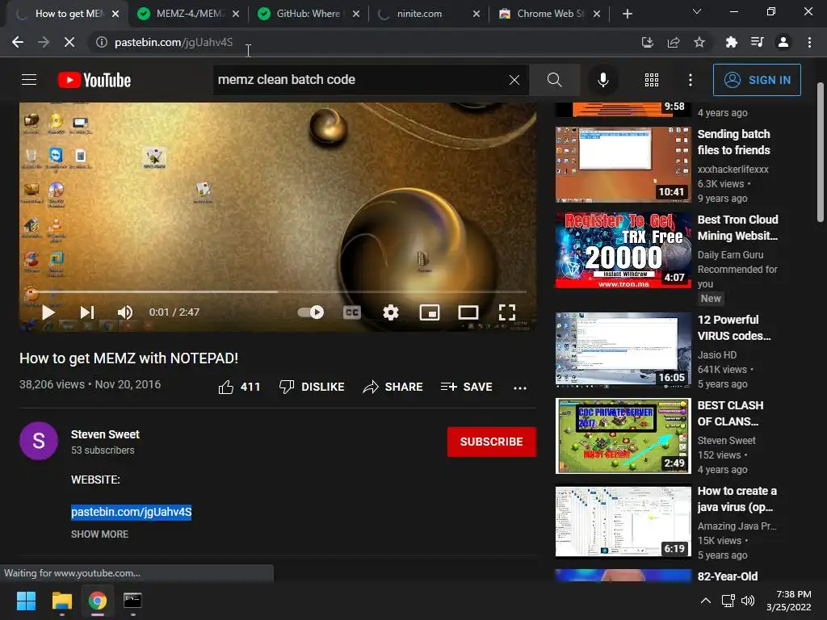Viewport: 827px width, 620px height.
Task: Subscribe to Steven Sweet
Action: (x=492, y=442)
